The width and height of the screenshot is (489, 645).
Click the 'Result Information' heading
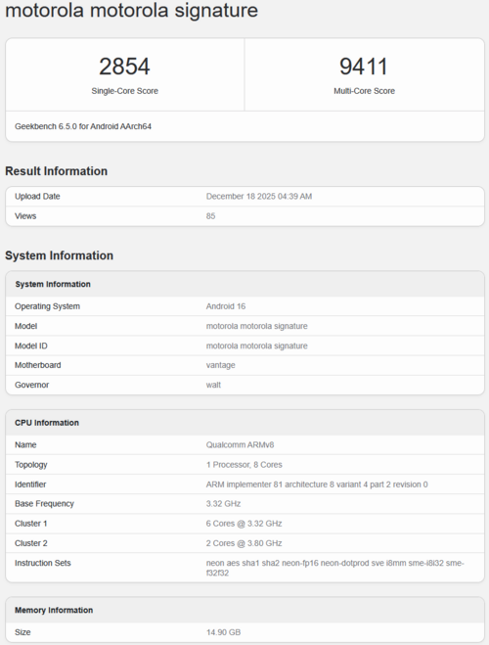point(57,171)
